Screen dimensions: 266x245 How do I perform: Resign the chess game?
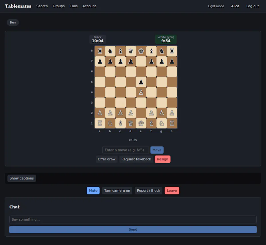[x=163, y=159]
